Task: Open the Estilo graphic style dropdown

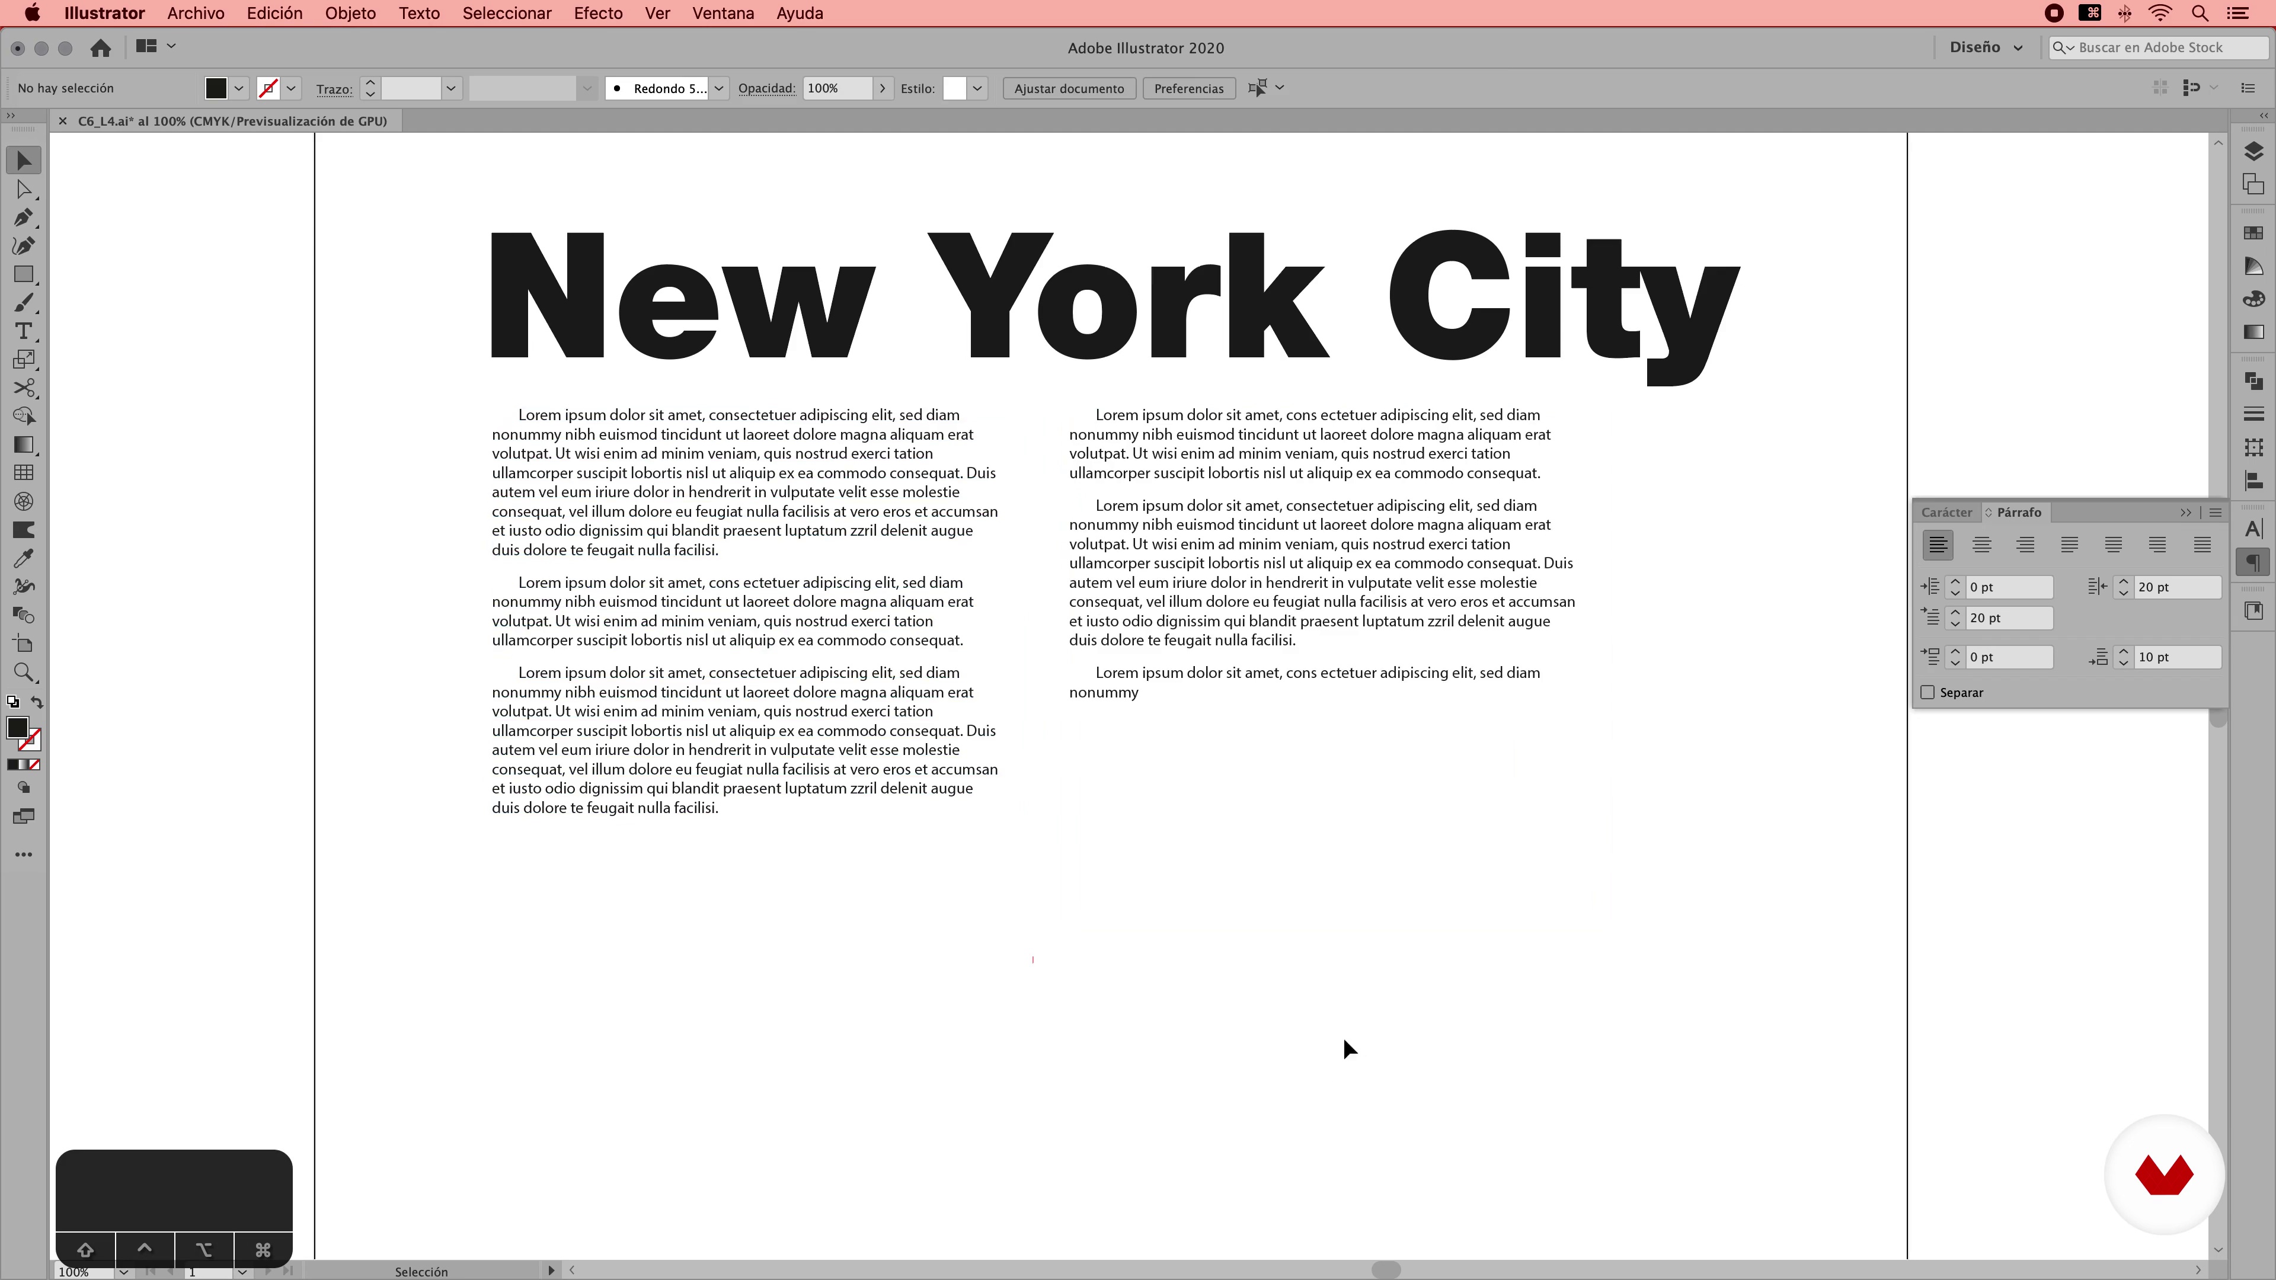Action: (977, 88)
